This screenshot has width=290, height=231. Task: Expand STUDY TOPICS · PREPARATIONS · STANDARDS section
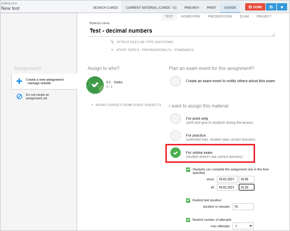155,50
